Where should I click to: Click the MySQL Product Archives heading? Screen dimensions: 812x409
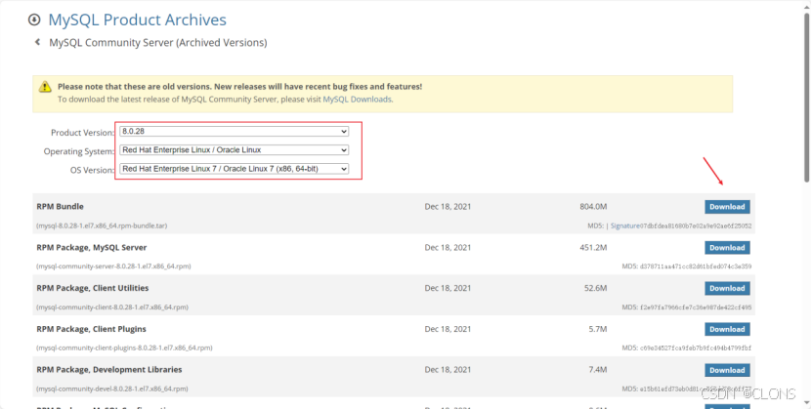point(137,20)
